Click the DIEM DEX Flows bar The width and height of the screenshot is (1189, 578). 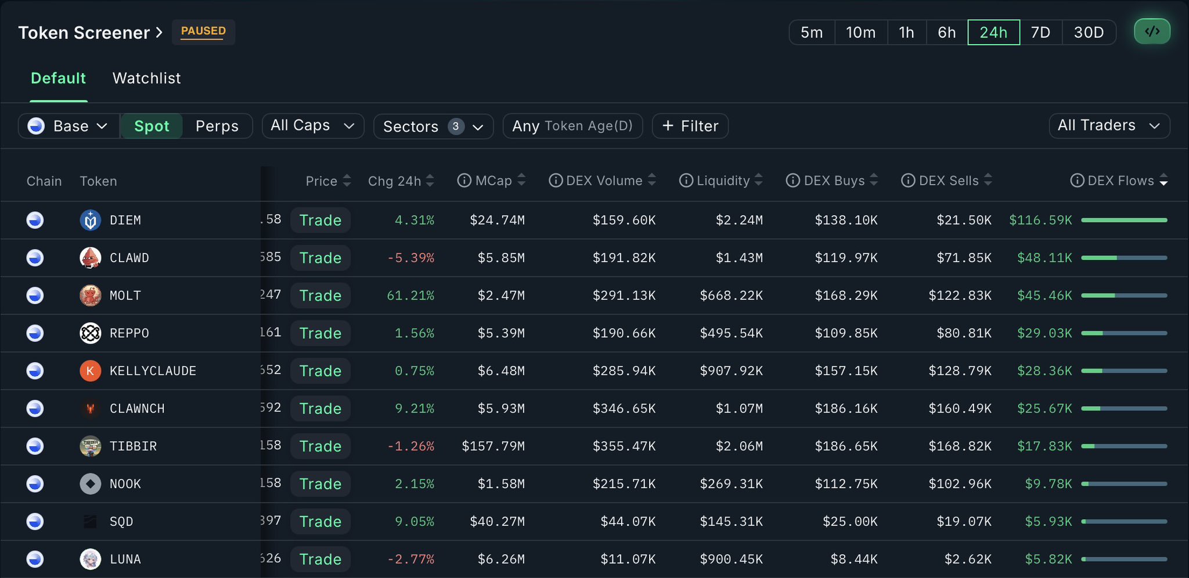click(x=1124, y=221)
